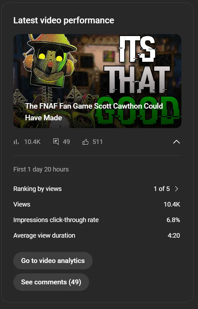This screenshot has width=198, height=309.
Task: Collapse the video stats with the up chevron
Action: tap(177, 142)
